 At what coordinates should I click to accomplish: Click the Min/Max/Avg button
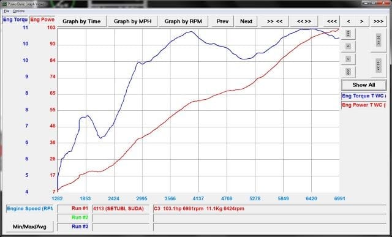(x=29, y=227)
